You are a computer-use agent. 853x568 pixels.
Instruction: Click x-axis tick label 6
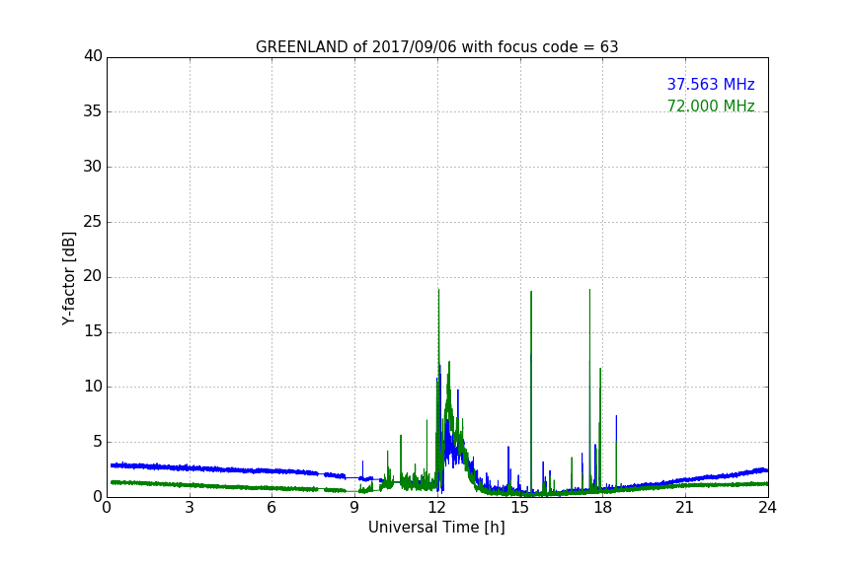[x=271, y=508]
